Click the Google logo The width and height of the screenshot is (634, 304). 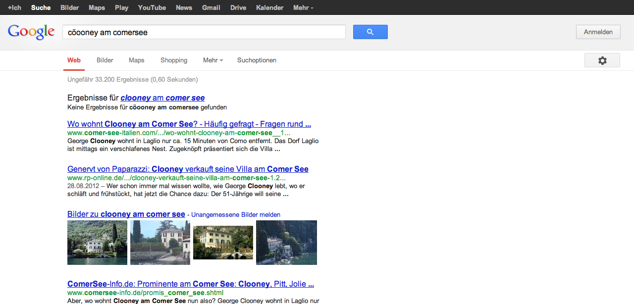[31, 32]
